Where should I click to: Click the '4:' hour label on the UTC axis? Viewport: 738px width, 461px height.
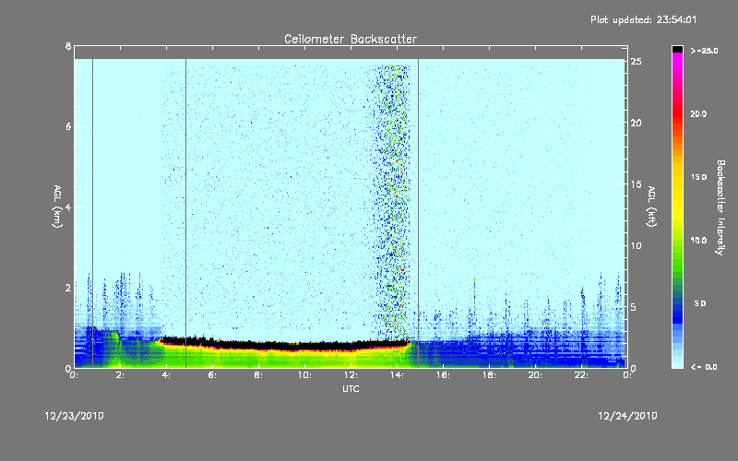tap(166, 375)
